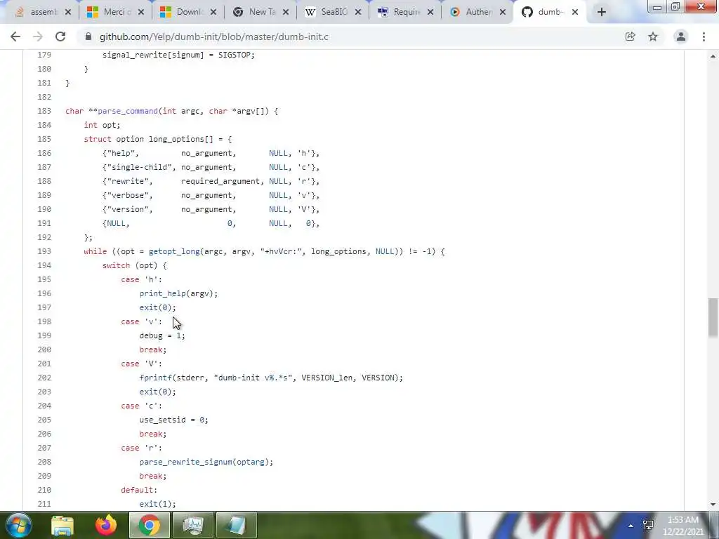Image resolution: width=719 pixels, height=539 pixels.
Task: Click 'signal_rewrite[signum] = SIGSTOP;' line
Action: click(178, 55)
